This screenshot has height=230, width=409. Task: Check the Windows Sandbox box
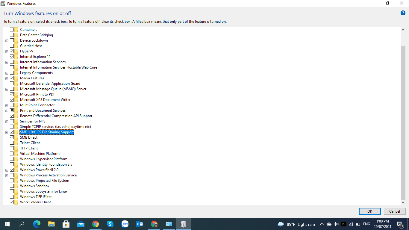coord(12,186)
